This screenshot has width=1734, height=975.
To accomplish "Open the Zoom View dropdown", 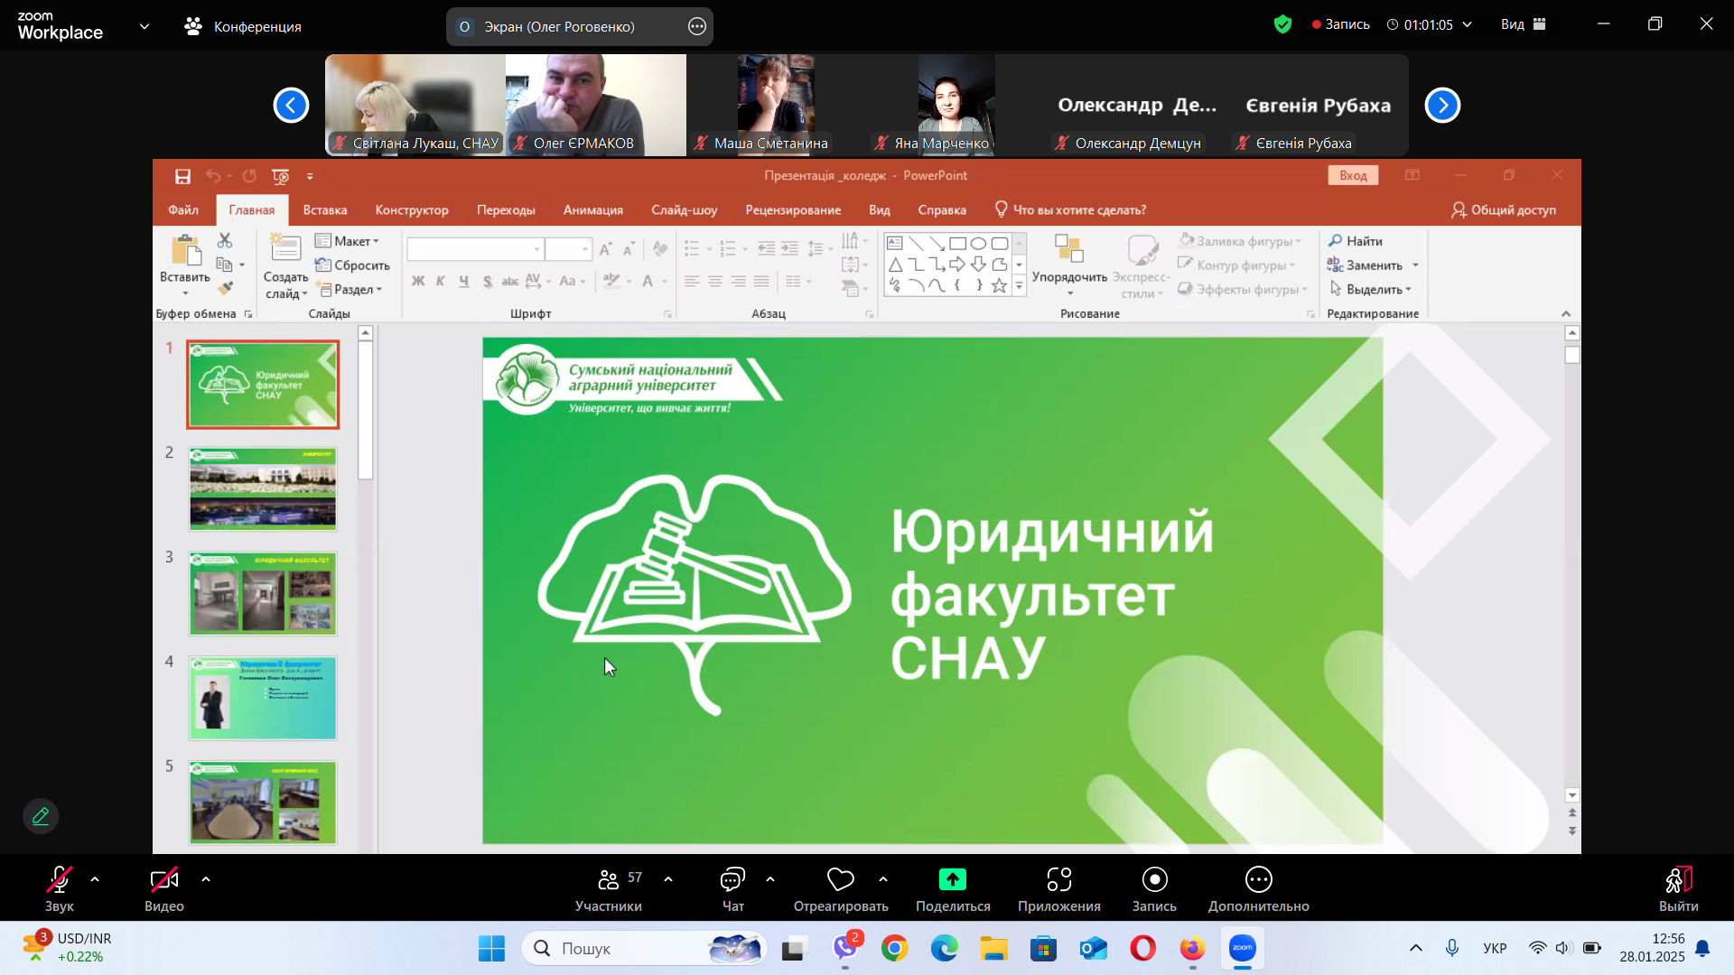I will (1523, 24).
